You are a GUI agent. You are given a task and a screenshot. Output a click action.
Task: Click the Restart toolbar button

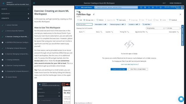tap(149, 20)
